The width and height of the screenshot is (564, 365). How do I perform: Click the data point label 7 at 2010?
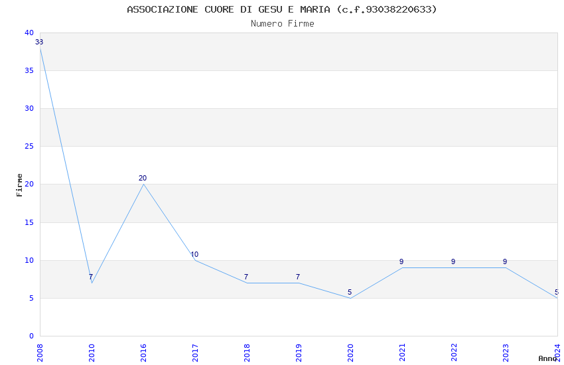click(x=91, y=277)
